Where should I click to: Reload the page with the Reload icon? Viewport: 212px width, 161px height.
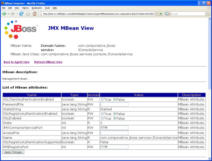pos(21,14)
